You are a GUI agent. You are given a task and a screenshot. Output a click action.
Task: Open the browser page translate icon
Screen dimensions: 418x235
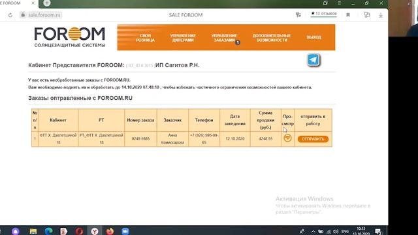pos(298,15)
